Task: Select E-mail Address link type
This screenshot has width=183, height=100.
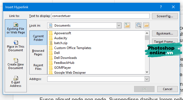Action: tap(16, 82)
